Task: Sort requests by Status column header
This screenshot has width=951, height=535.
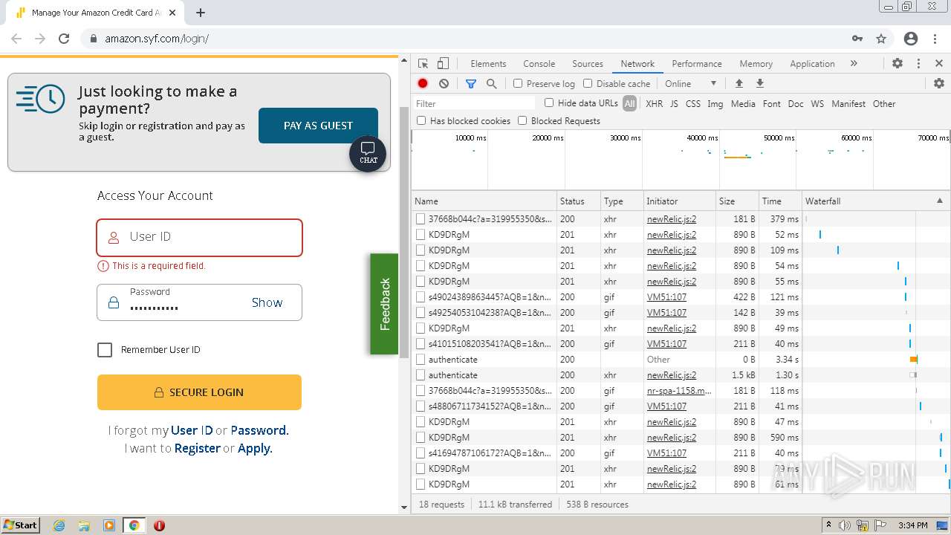Action: (579, 201)
